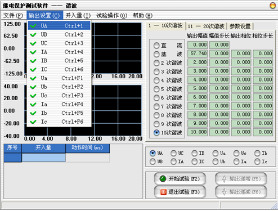Click the green checkmark beside UB

pos(33,35)
